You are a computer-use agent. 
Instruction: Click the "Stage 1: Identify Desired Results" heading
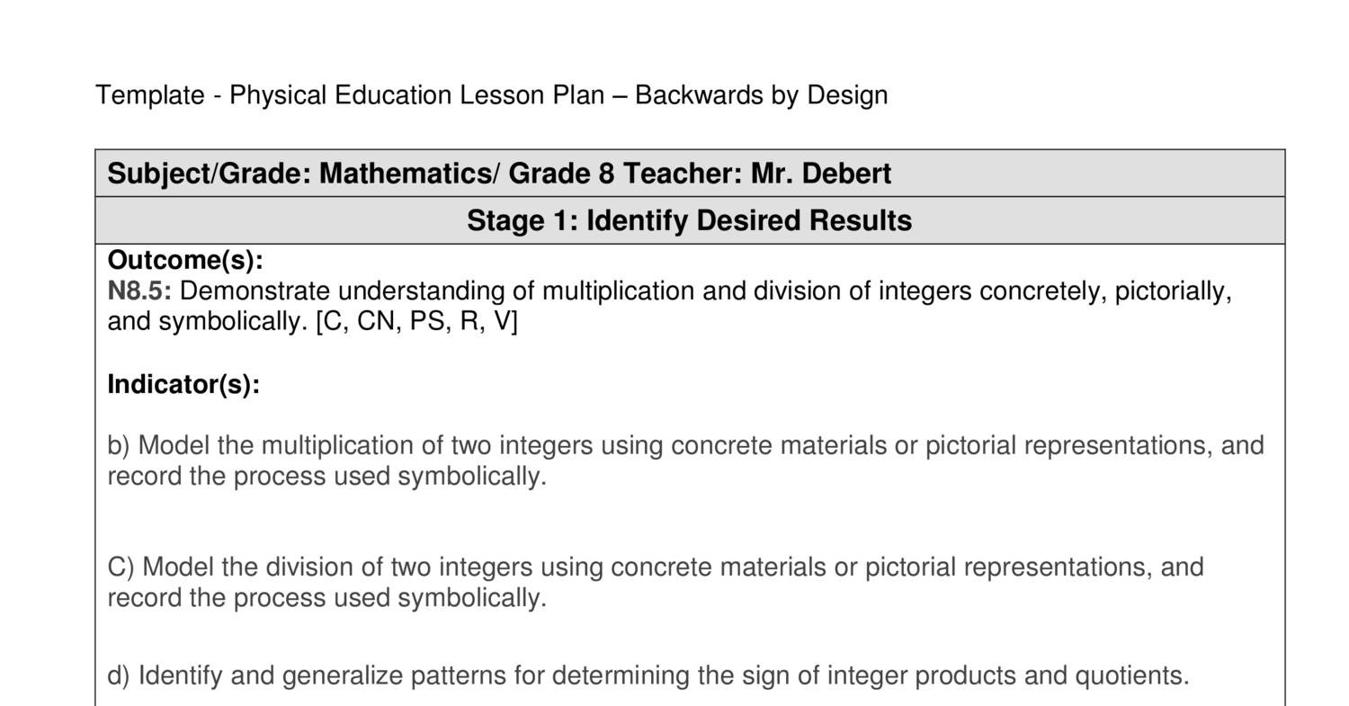click(x=689, y=220)
